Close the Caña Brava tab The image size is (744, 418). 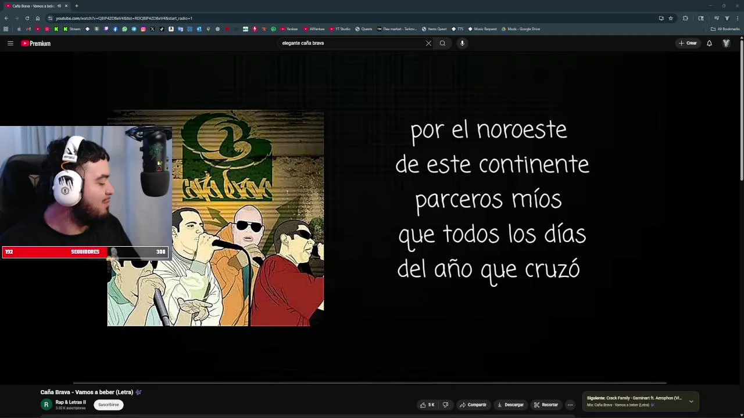tap(66, 6)
